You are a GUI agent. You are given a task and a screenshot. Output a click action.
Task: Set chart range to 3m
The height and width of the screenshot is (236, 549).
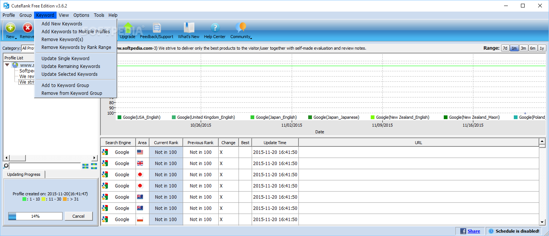[523, 48]
